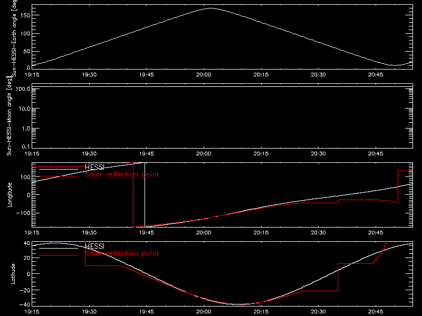Click the 50 tick label on Earth angle axis
The image size is (422, 316).
coord(27,51)
